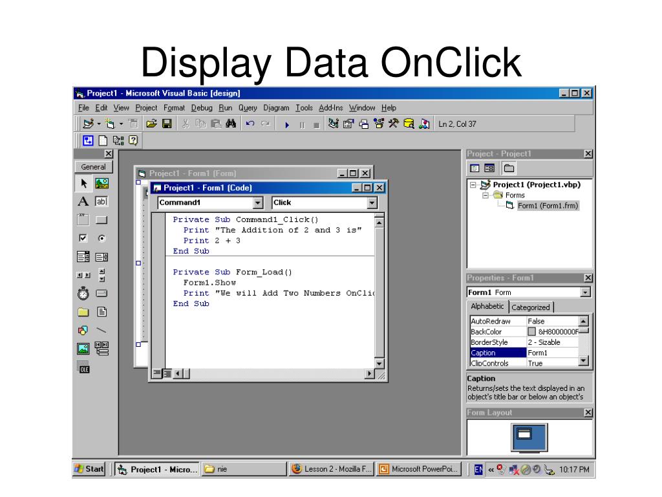Select the PictureBox control tool
This screenshot has width=662, height=497.
(101, 183)
